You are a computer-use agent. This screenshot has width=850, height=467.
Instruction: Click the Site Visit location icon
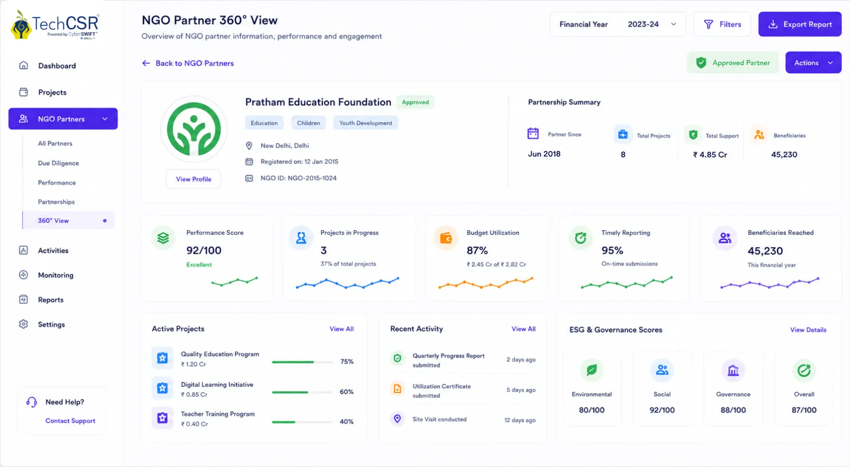click(397, 419)
